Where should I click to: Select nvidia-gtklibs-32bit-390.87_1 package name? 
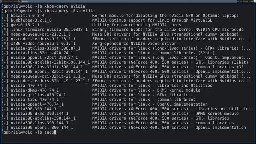pos(46,48)
